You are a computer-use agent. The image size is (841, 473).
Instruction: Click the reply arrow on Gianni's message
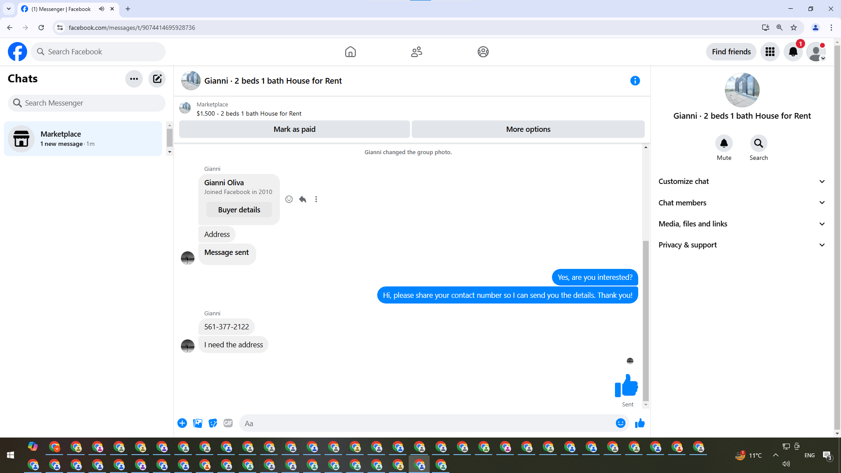(x=303, y=199)
